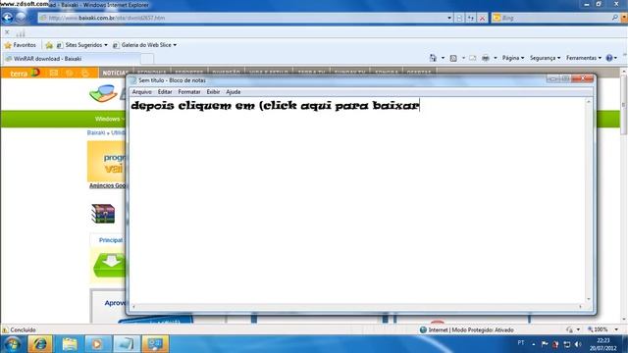
Task: Click the green download arrow button
Action: pos(109,265)
